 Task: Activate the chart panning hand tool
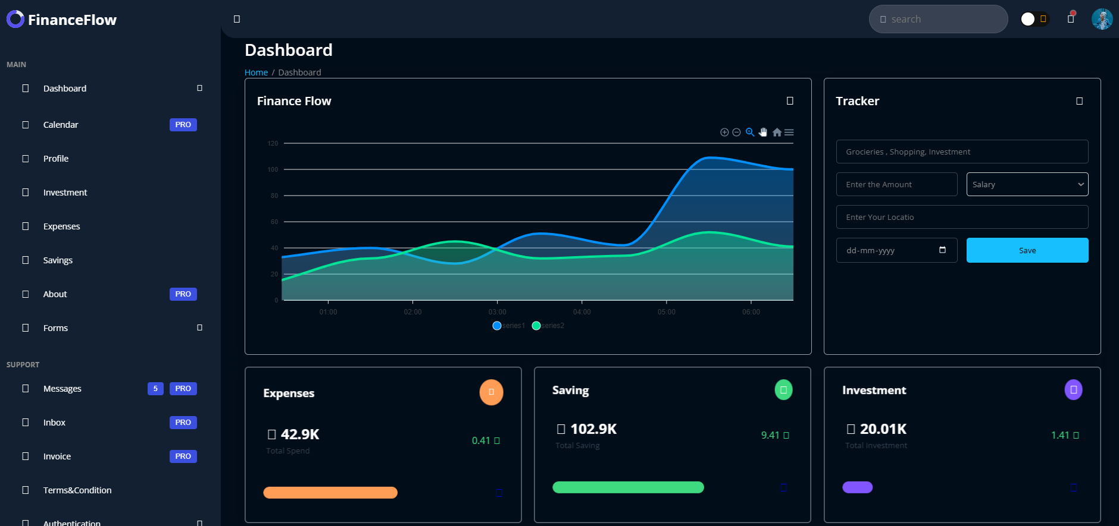coord(763,133)
